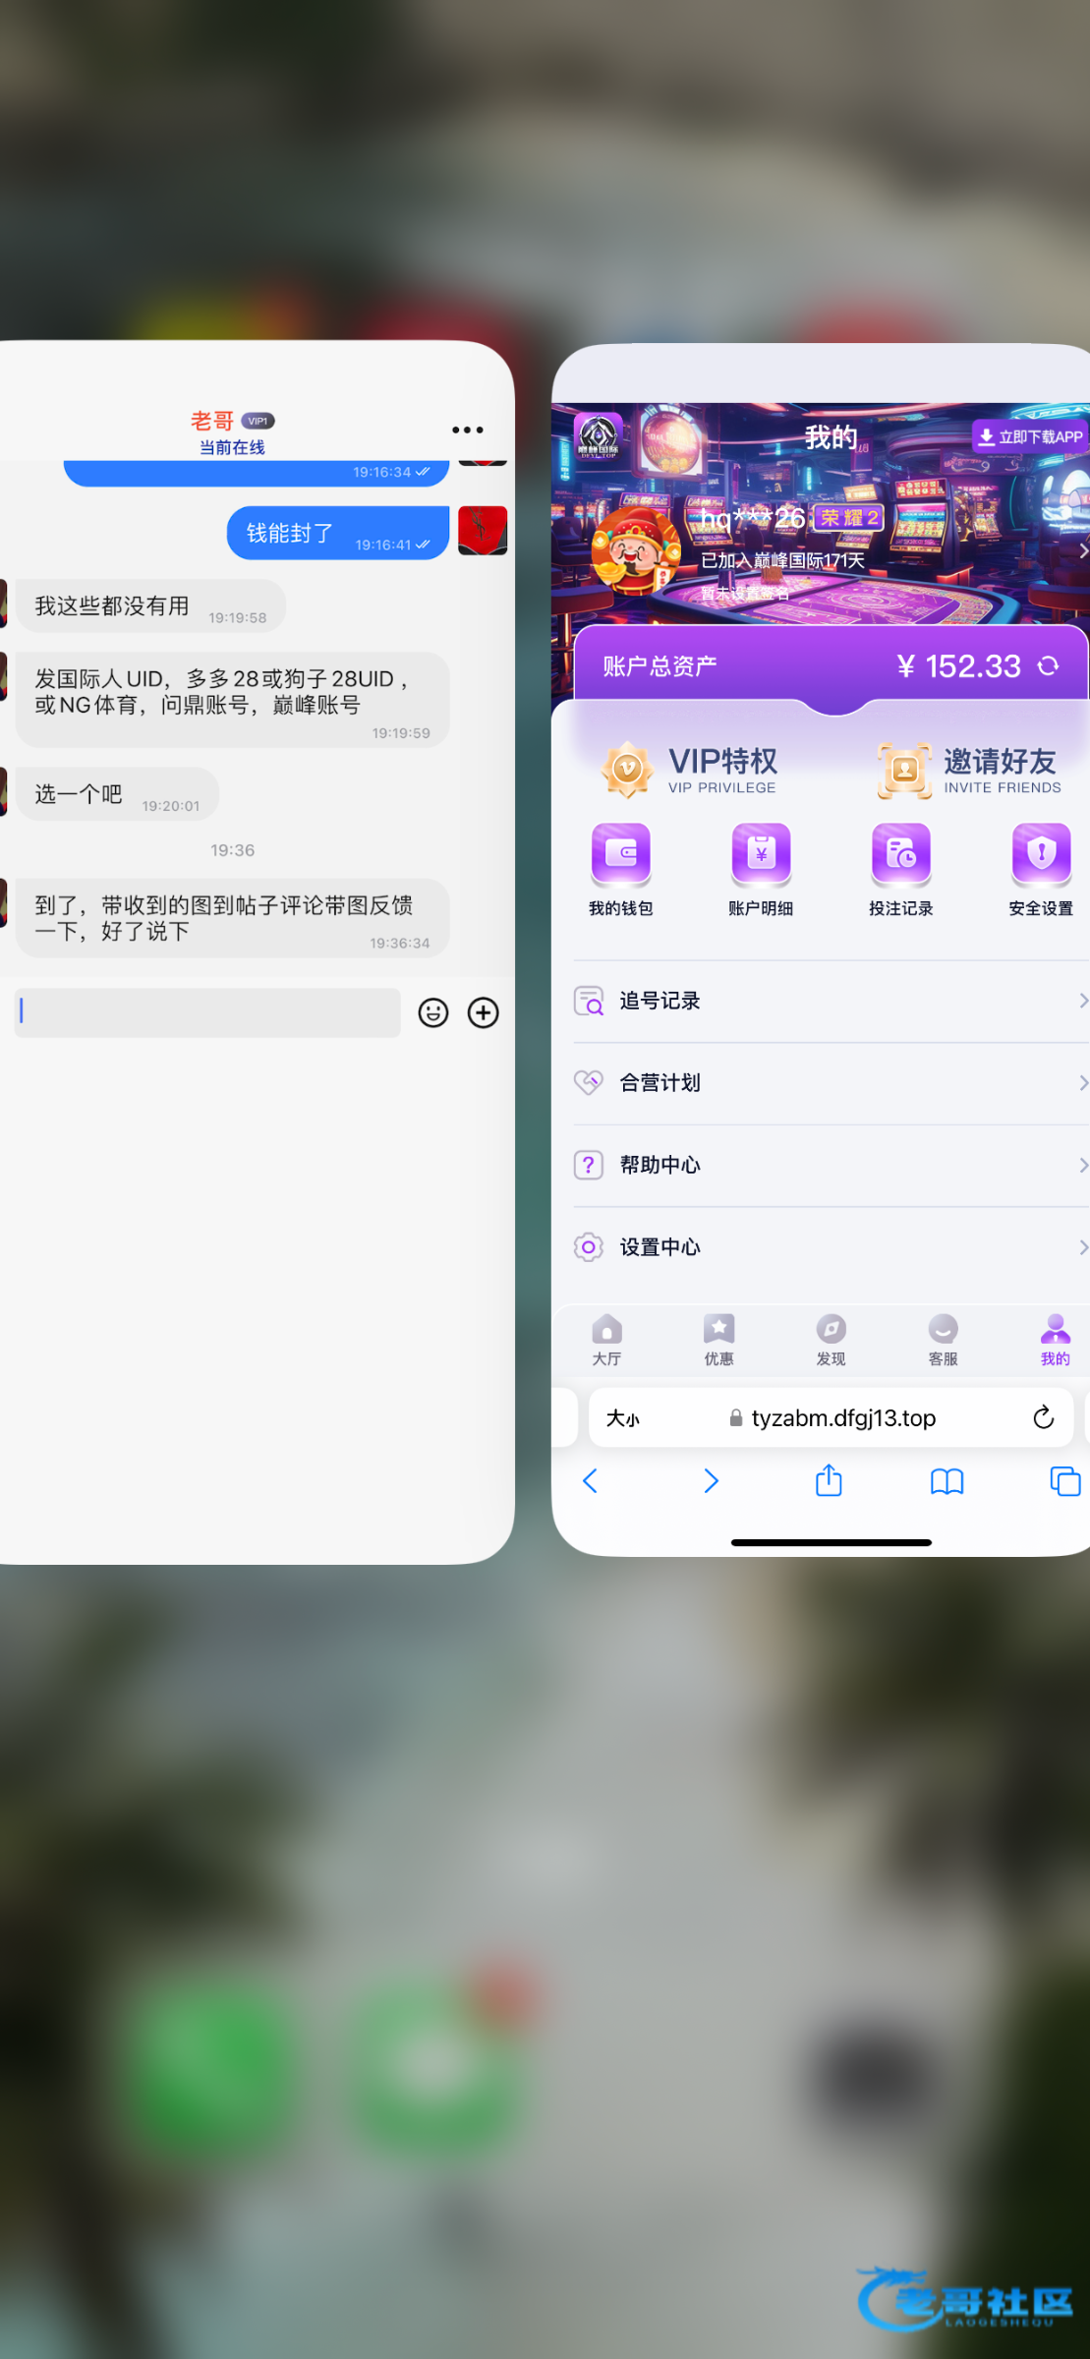This screenshot has height=2359, width=1090.
Task: Switch to the 客服 support tab
Action: click(x=943, y=1340)
